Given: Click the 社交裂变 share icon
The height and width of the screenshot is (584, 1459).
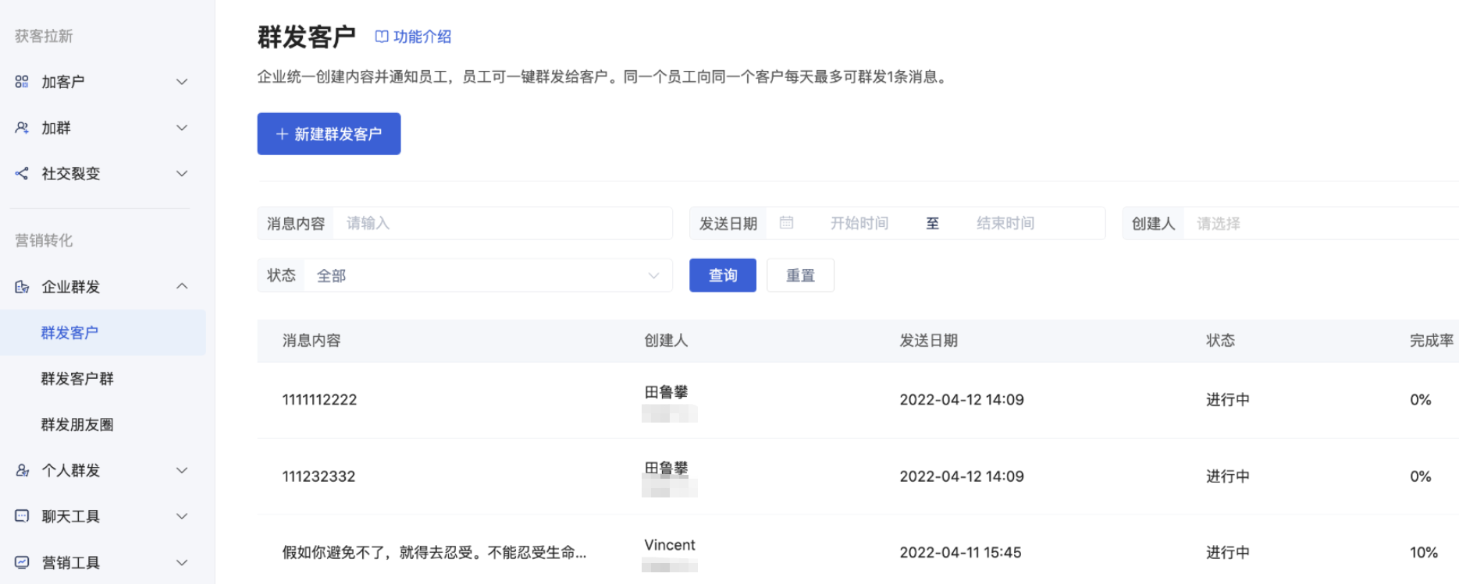Looking at the screenshot, I should click(22, 174).
